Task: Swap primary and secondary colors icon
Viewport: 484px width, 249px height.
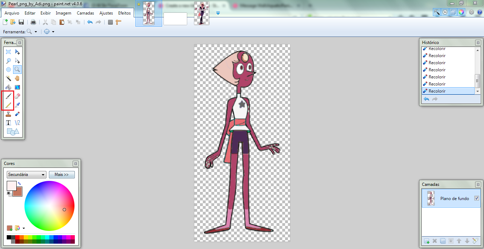Action: click(19, 183)
